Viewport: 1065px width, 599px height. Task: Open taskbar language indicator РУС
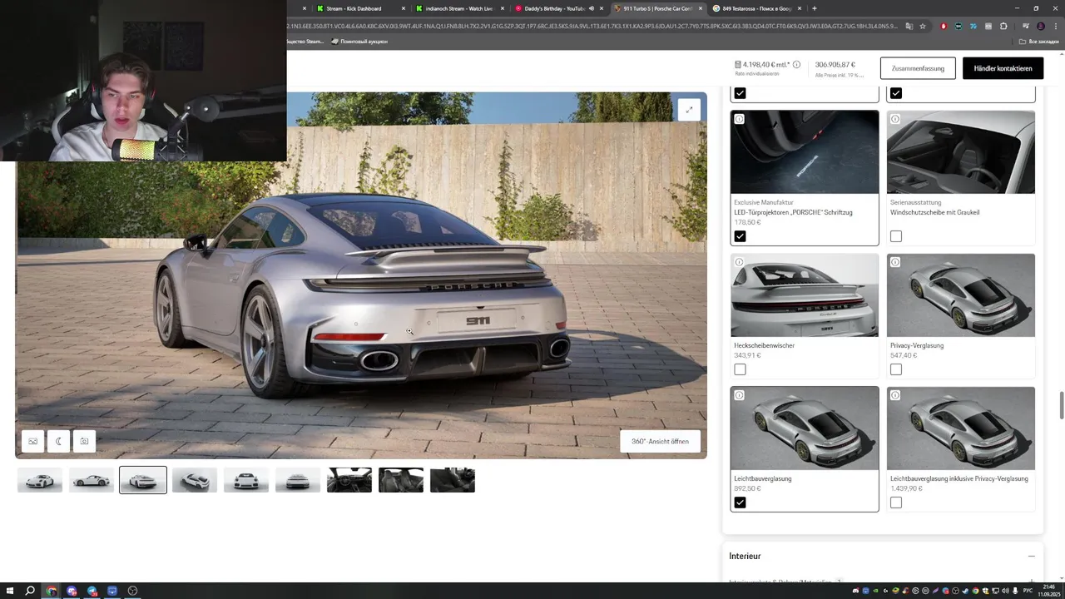coord(1028,591)
